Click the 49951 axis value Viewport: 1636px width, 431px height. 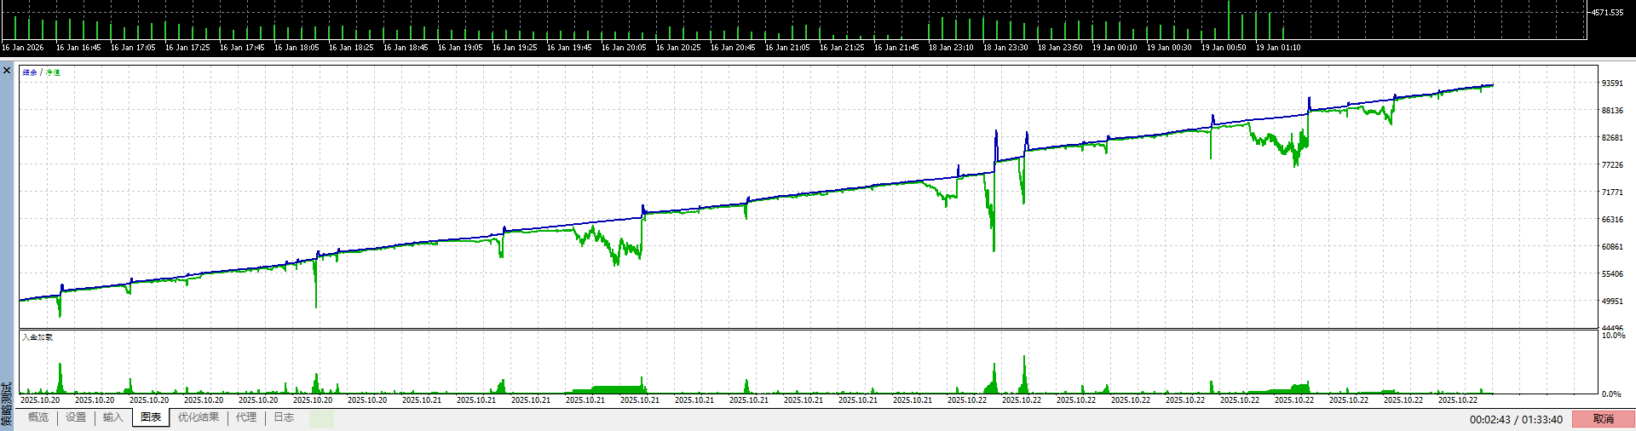(1612, 302)
